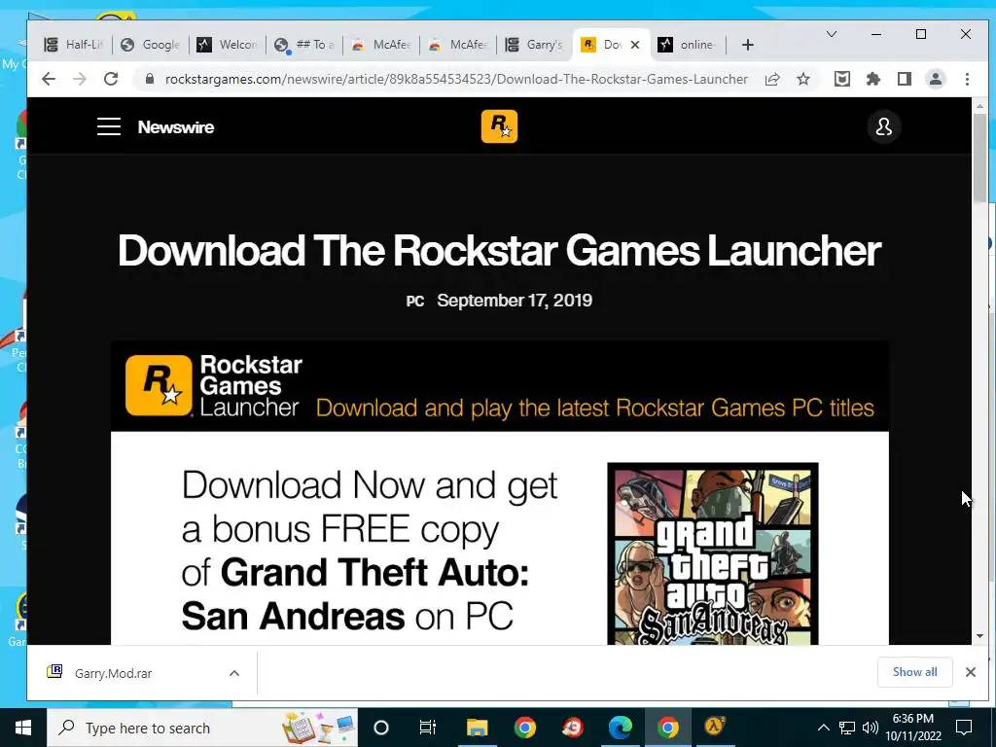Click the address bar URL
Image resolution: width=996 pixels, height=747 pixels.
(456, 79)
